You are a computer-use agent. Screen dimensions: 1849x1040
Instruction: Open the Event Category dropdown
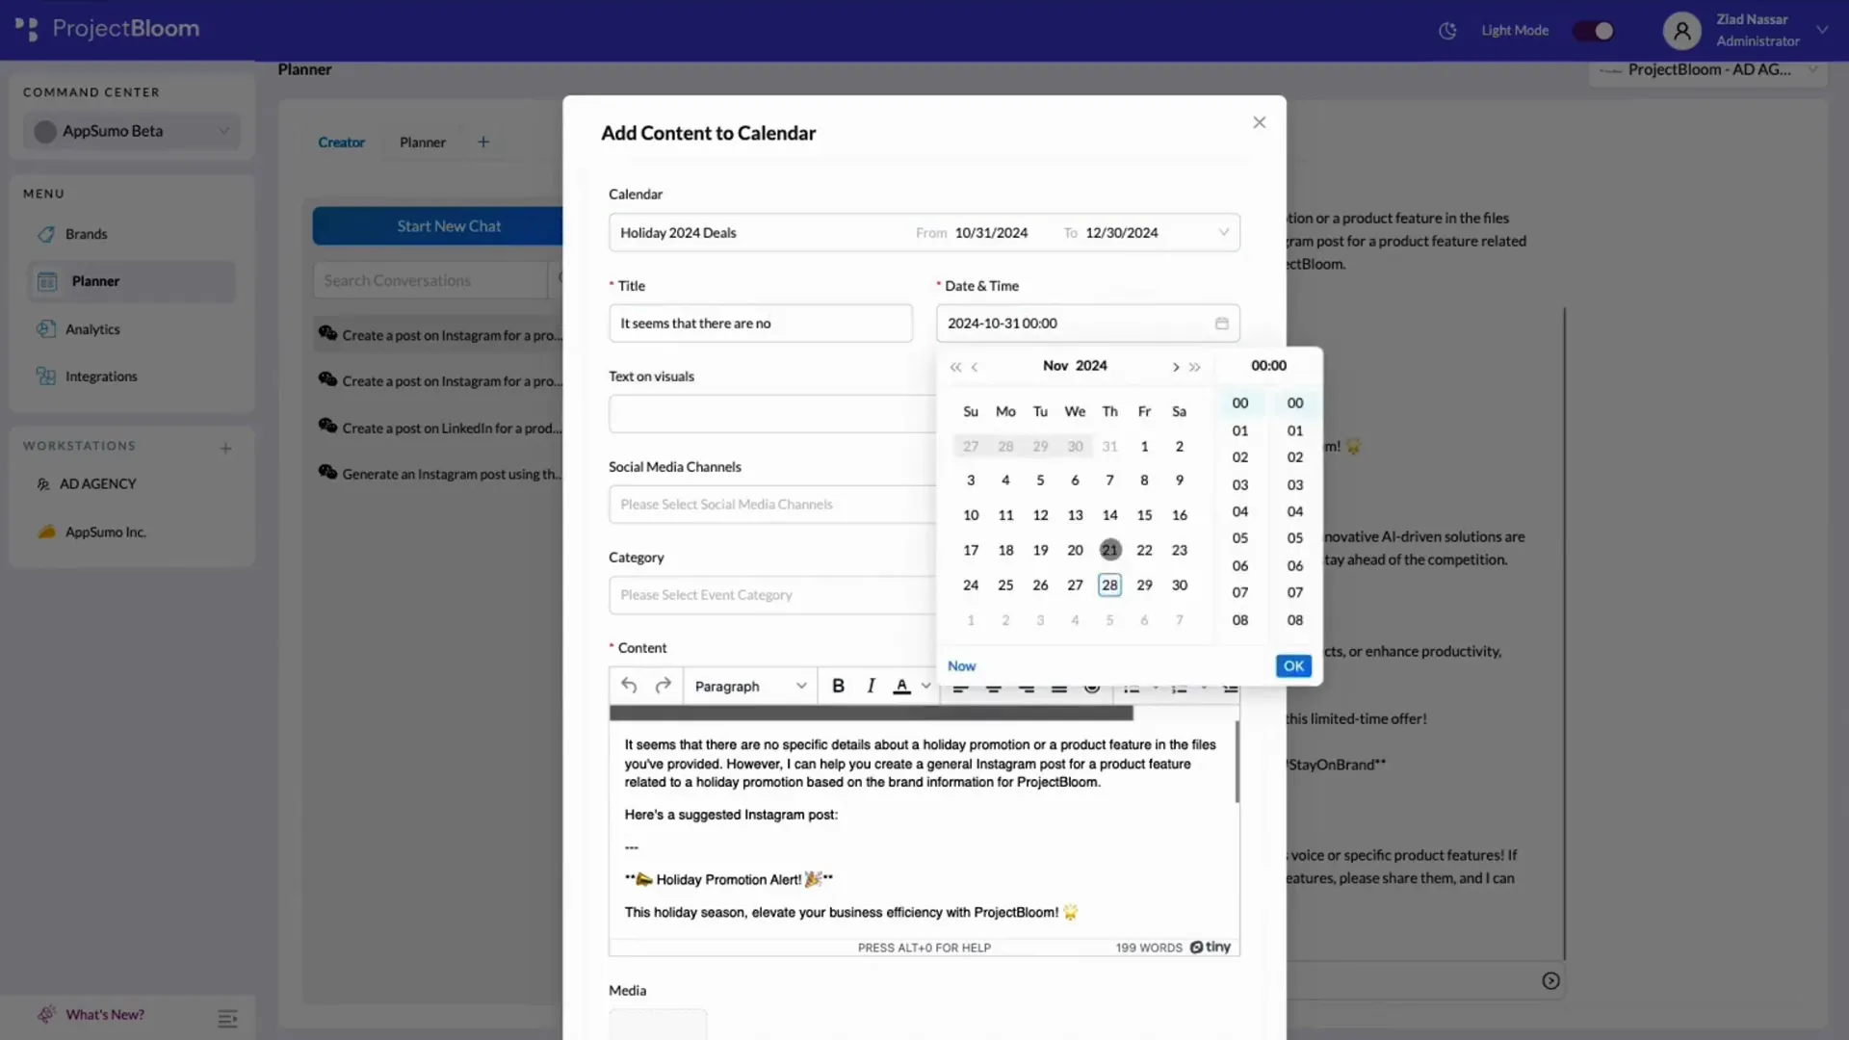coord(771,595)
